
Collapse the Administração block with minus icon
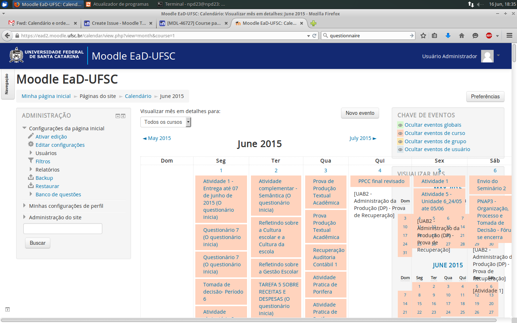[117, 116]
